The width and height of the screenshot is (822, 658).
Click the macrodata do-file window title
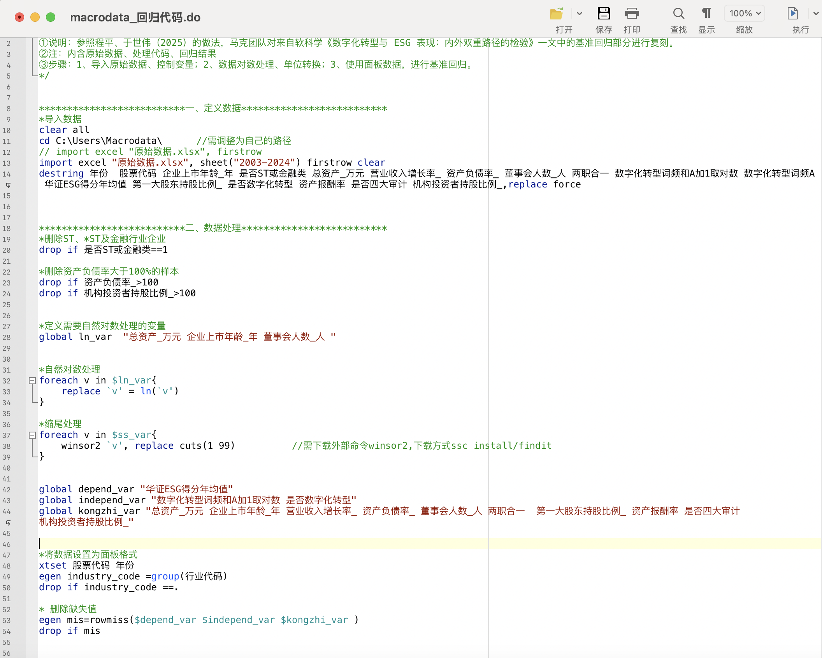click(135, 17)
